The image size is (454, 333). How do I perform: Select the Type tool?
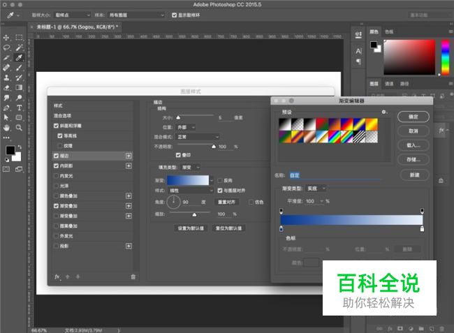tap(19, 108)
